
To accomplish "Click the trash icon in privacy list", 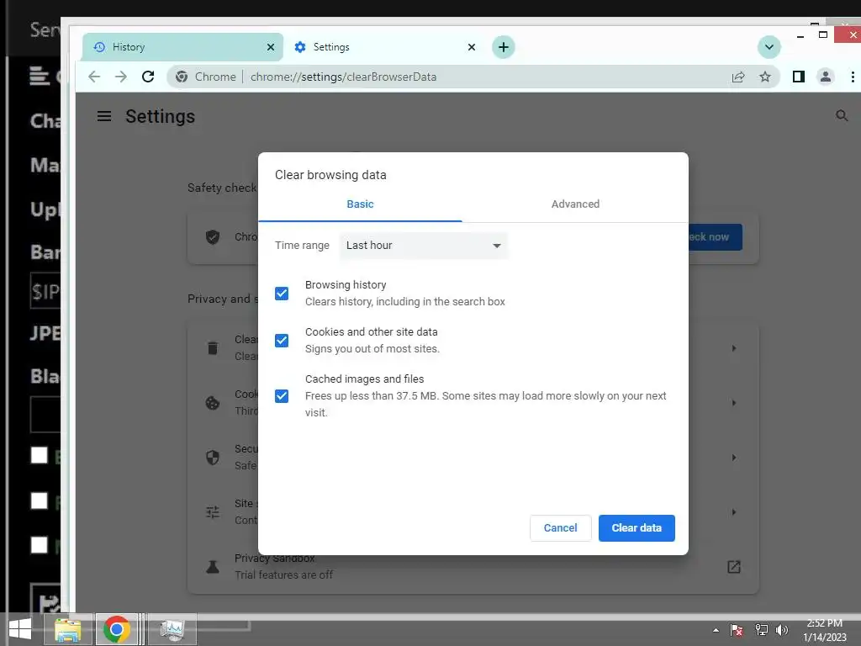I will click(x=213, y=348).
